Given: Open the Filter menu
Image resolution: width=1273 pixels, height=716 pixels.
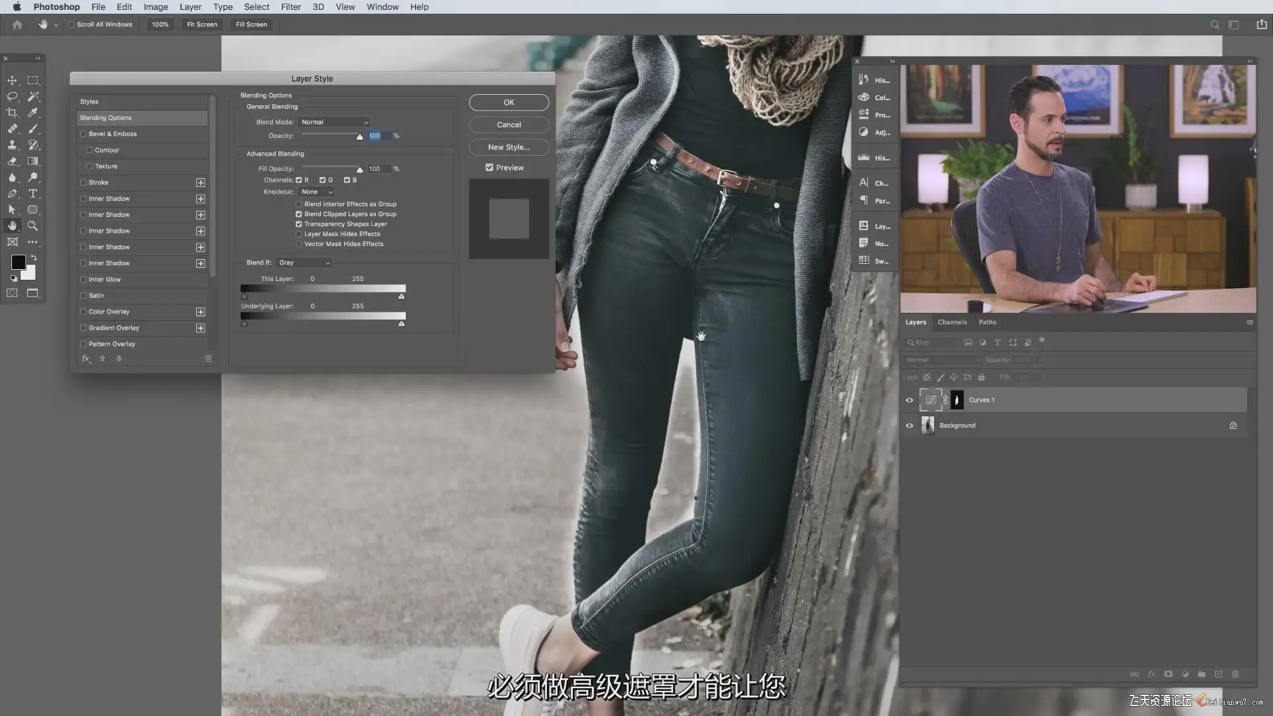Looking at the screenshot, I should pyautogui.click(x=290, y=7).
